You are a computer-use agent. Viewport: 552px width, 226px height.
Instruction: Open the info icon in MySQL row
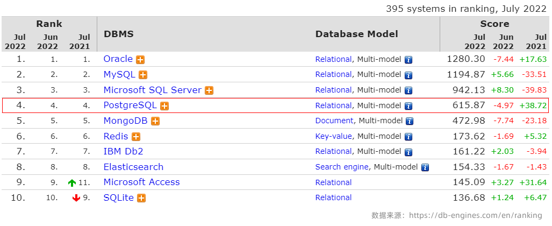pos(408,75)
